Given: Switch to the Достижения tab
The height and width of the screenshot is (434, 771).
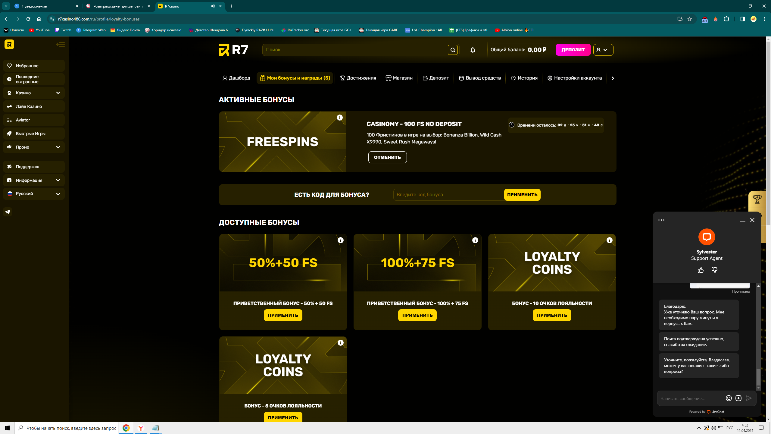Looking at the screenshot, I should 358,78.
